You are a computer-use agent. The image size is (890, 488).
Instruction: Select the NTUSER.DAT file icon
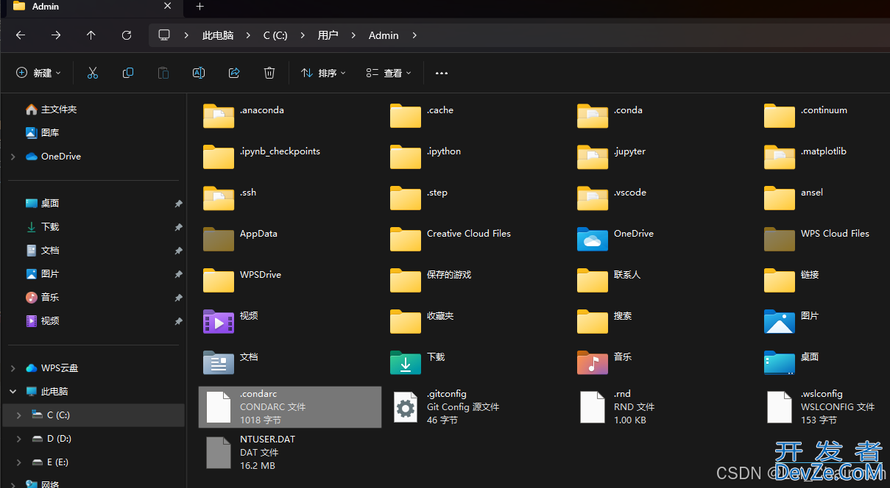click(x=219, y=452)
